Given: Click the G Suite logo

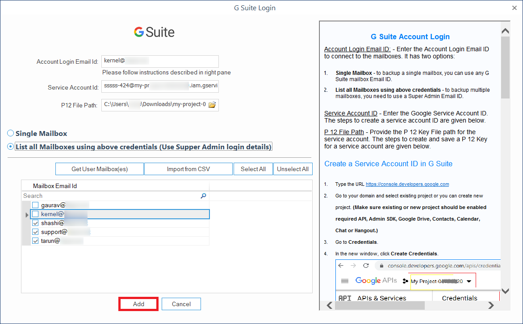Looking at the screenshot, I should tap(154, 32).
